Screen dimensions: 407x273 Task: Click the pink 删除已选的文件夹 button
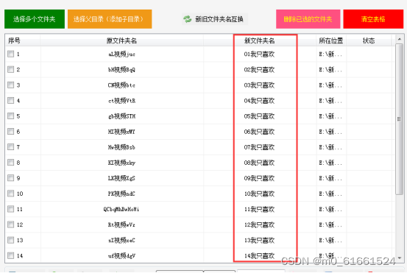[x=308, y=19]
